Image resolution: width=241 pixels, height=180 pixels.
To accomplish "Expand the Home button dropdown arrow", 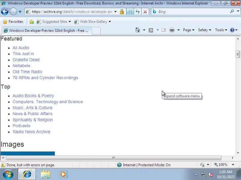I will pyautogui.click(x=144, y=30).
